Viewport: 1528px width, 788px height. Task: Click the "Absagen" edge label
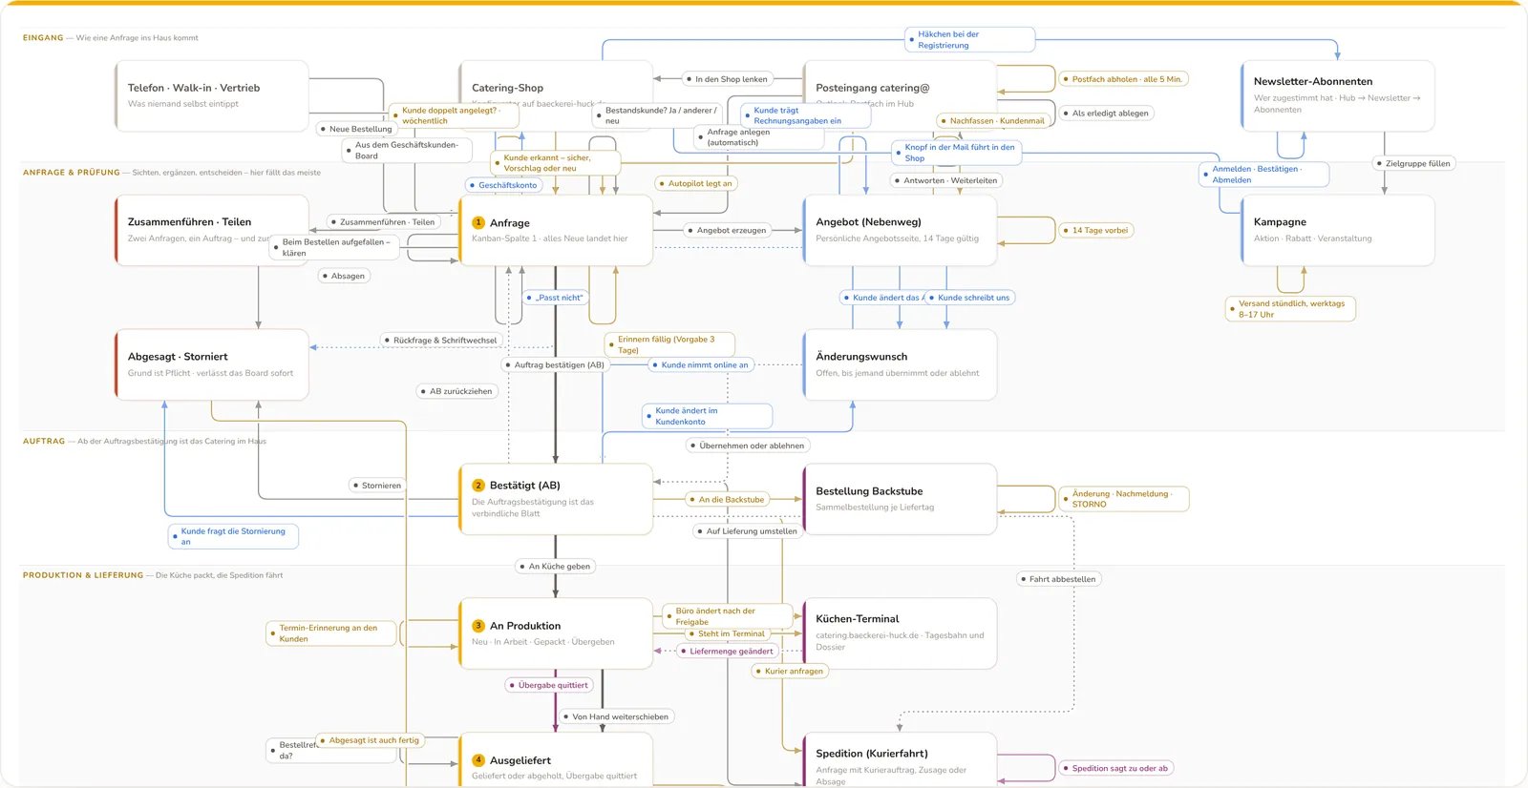[344, 276]
